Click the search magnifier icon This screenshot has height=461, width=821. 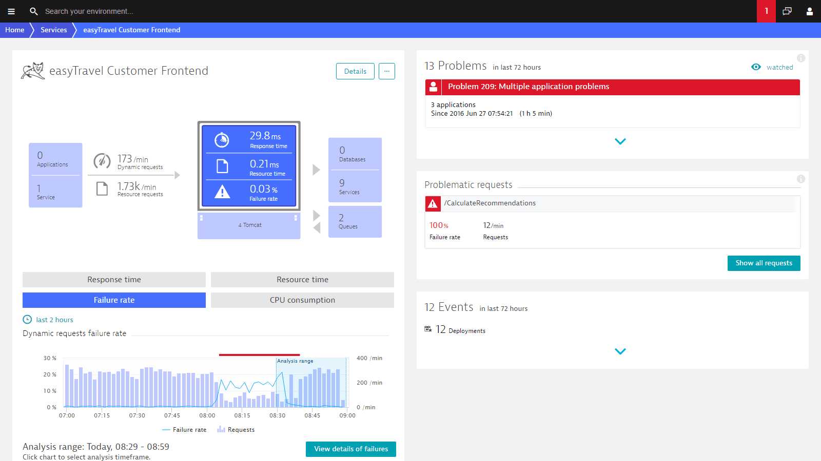pos(34,11)
